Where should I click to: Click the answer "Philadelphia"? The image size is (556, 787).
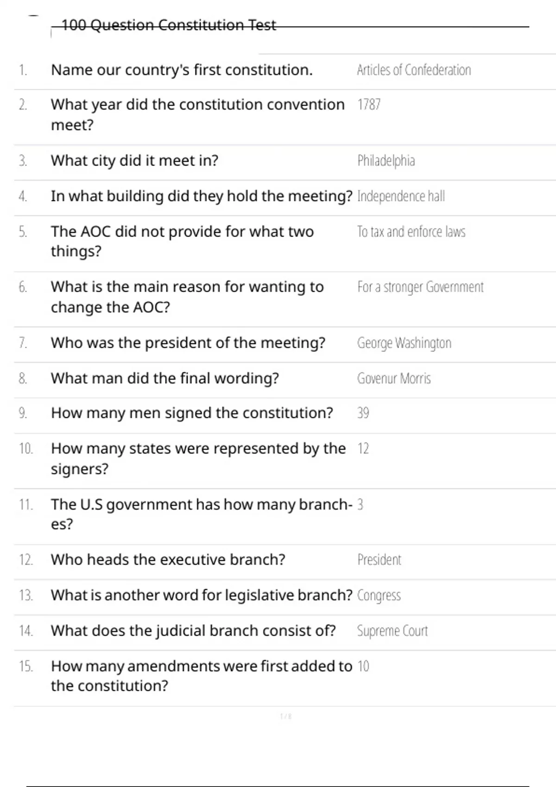tap(386, 161)
